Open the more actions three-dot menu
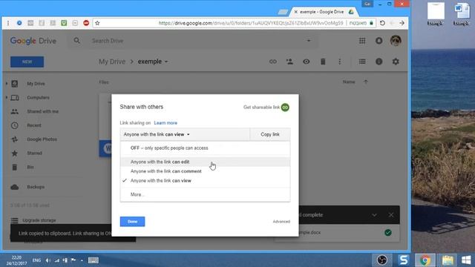Viewport: 475px width, 267px height. click(340, 62)
